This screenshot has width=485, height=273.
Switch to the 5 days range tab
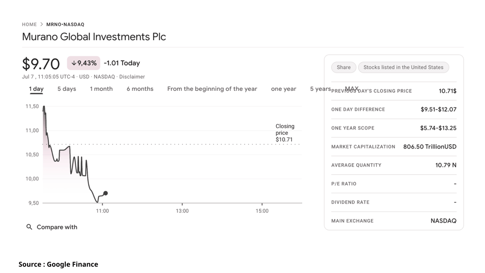click(x=66, y=89)
